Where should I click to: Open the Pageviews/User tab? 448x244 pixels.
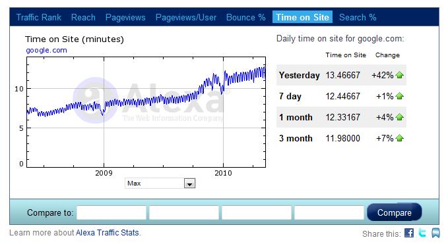(186, 17)
